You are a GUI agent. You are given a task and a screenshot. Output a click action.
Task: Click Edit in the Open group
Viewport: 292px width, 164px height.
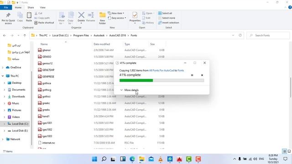tap(146, 18)
